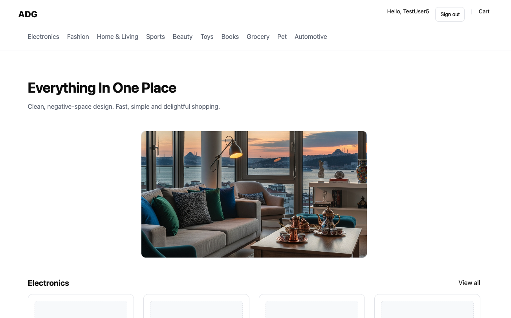
Task: Open the fourth Electronics product card
Action: 427,306
